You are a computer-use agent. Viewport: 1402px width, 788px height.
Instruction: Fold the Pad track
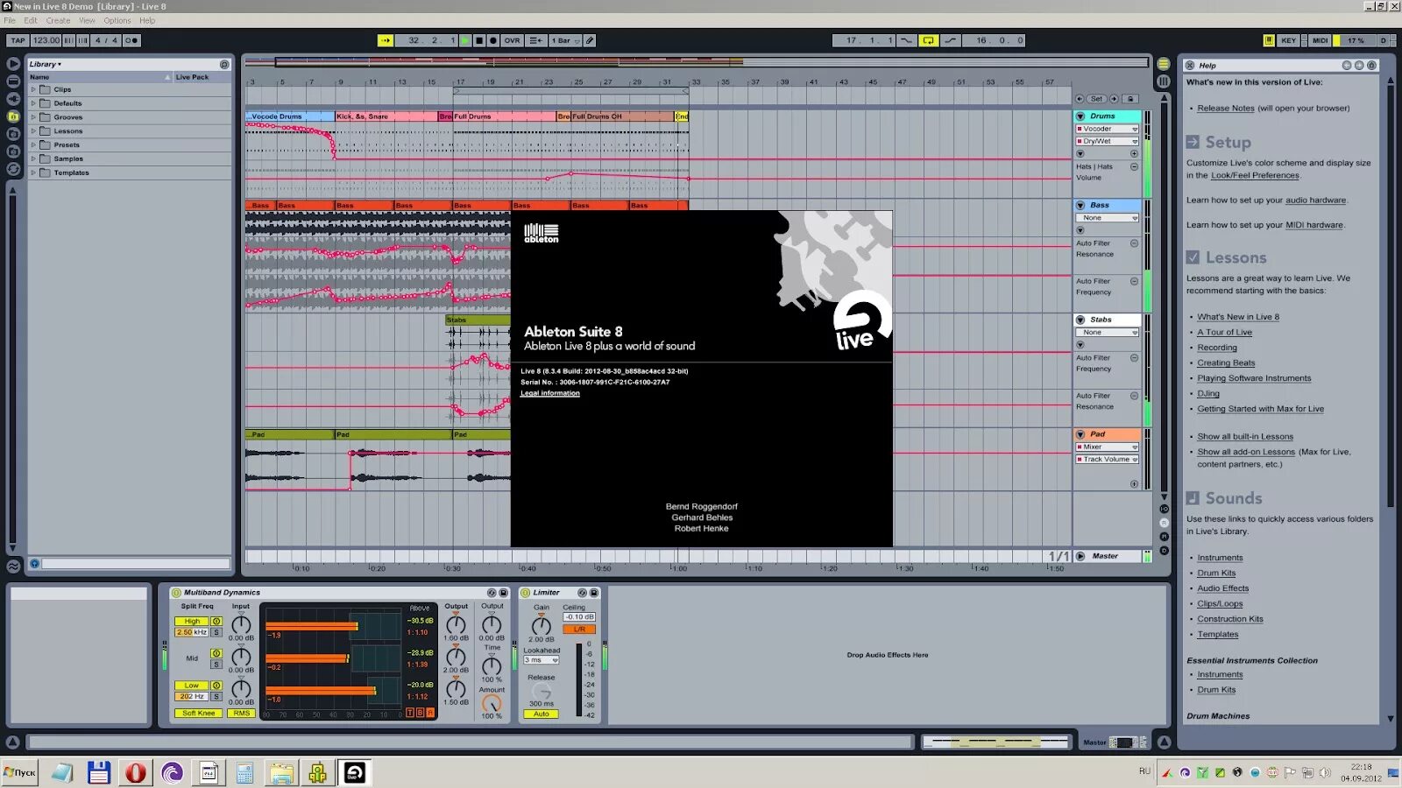(1080, 434)
